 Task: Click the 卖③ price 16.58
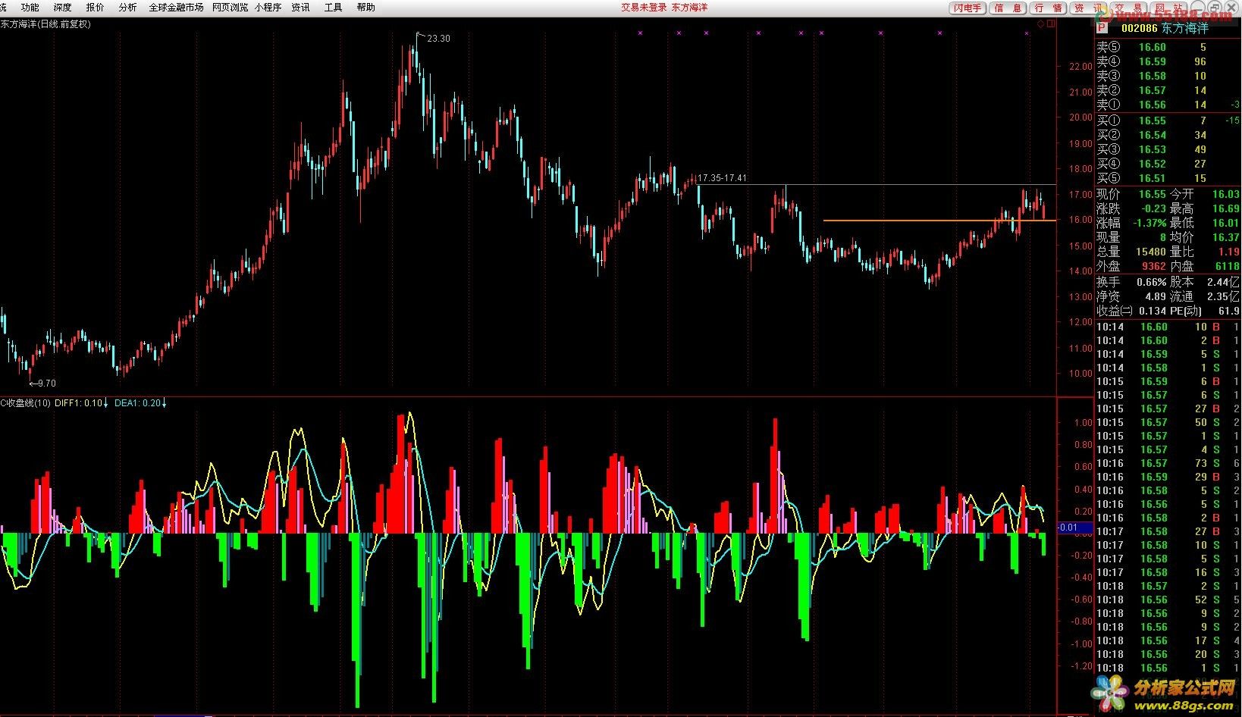tap(1153, 76)
